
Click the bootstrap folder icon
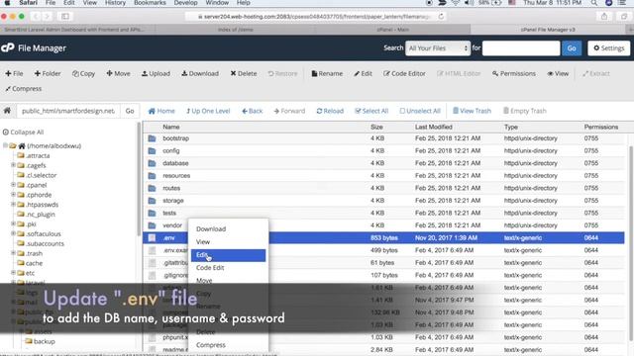152,138
